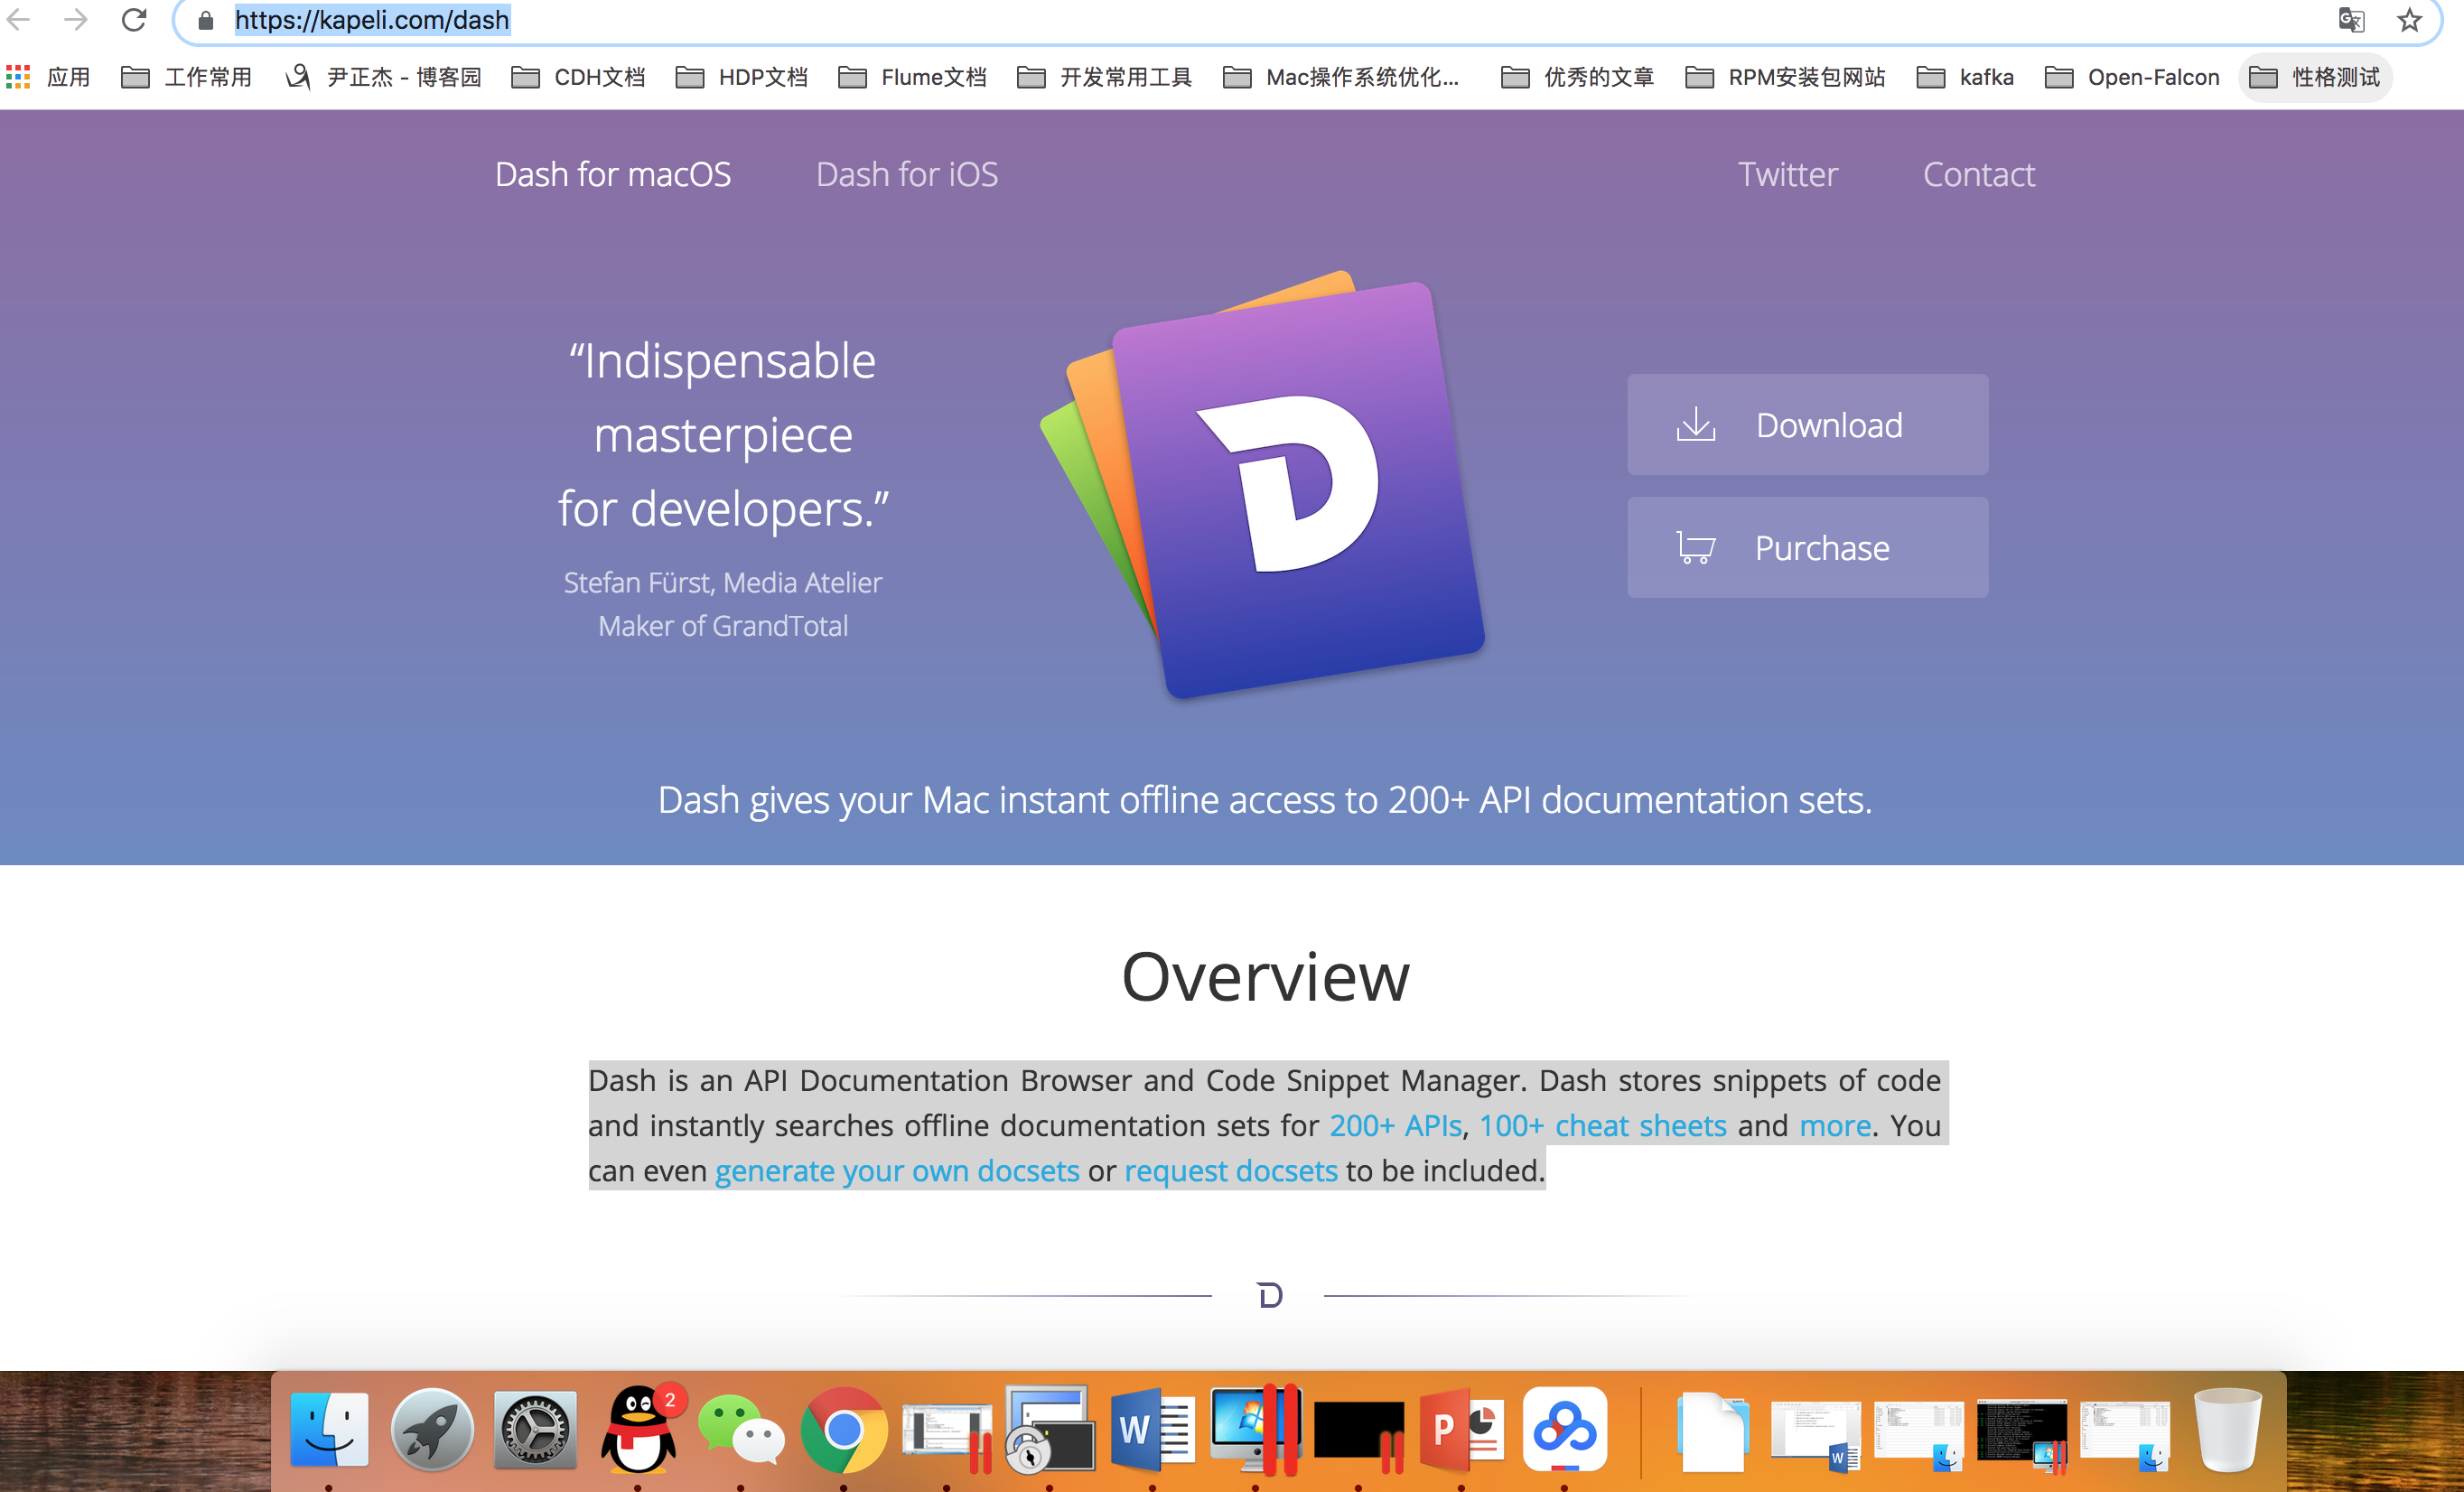This screenshot has height=1492, width=2464.
Task: Open the Contact nav link
Action: tap(1979, 174)
